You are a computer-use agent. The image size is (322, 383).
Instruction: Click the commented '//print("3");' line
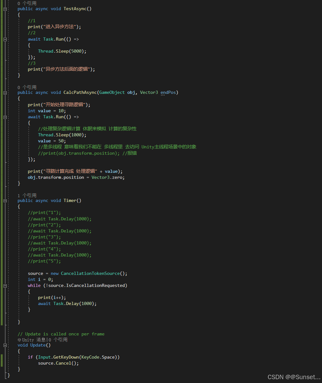[44, 237]
